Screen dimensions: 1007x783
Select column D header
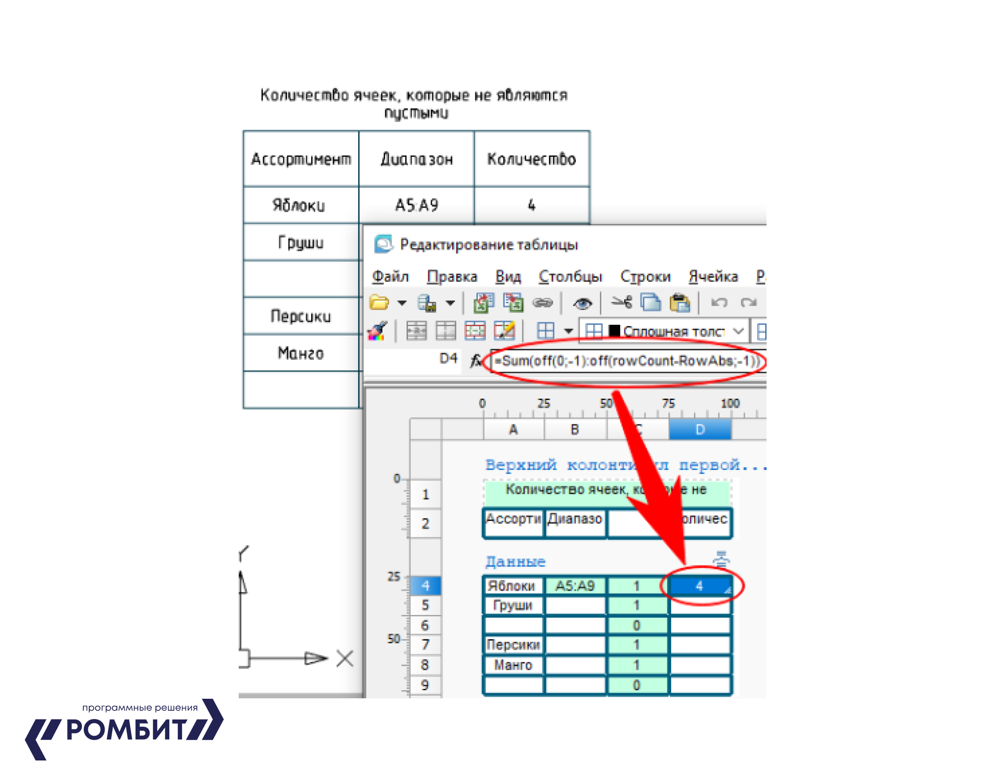(700, 430)
